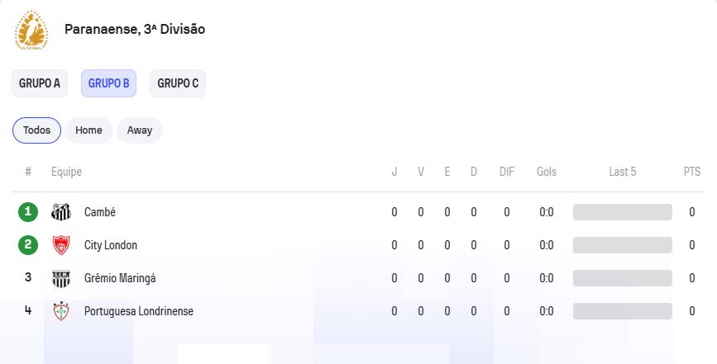717x364 pixels.
Task: Show only Home results
Action: 88,130
